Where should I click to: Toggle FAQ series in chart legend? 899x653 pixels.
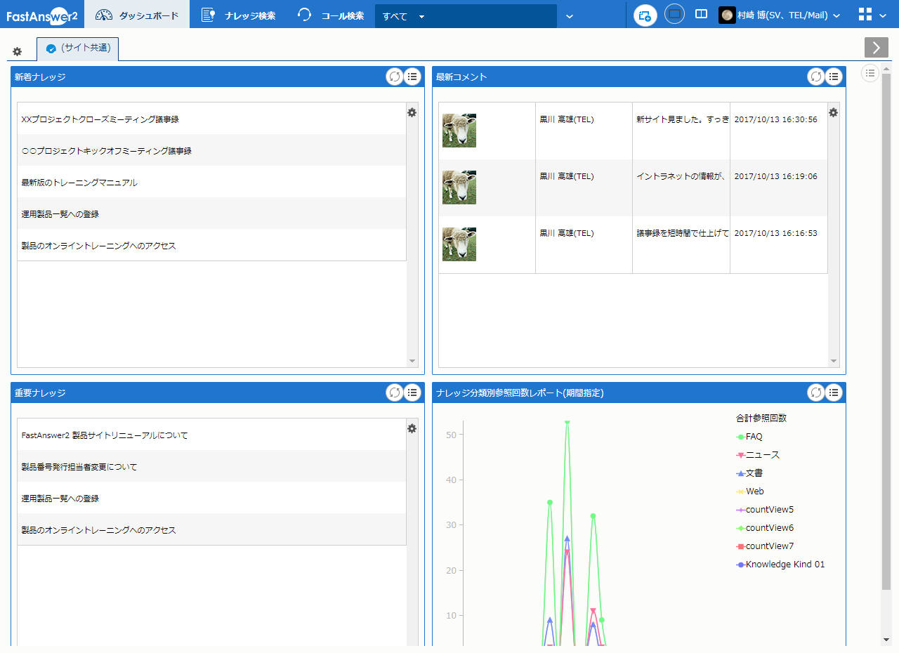(754, 437)
